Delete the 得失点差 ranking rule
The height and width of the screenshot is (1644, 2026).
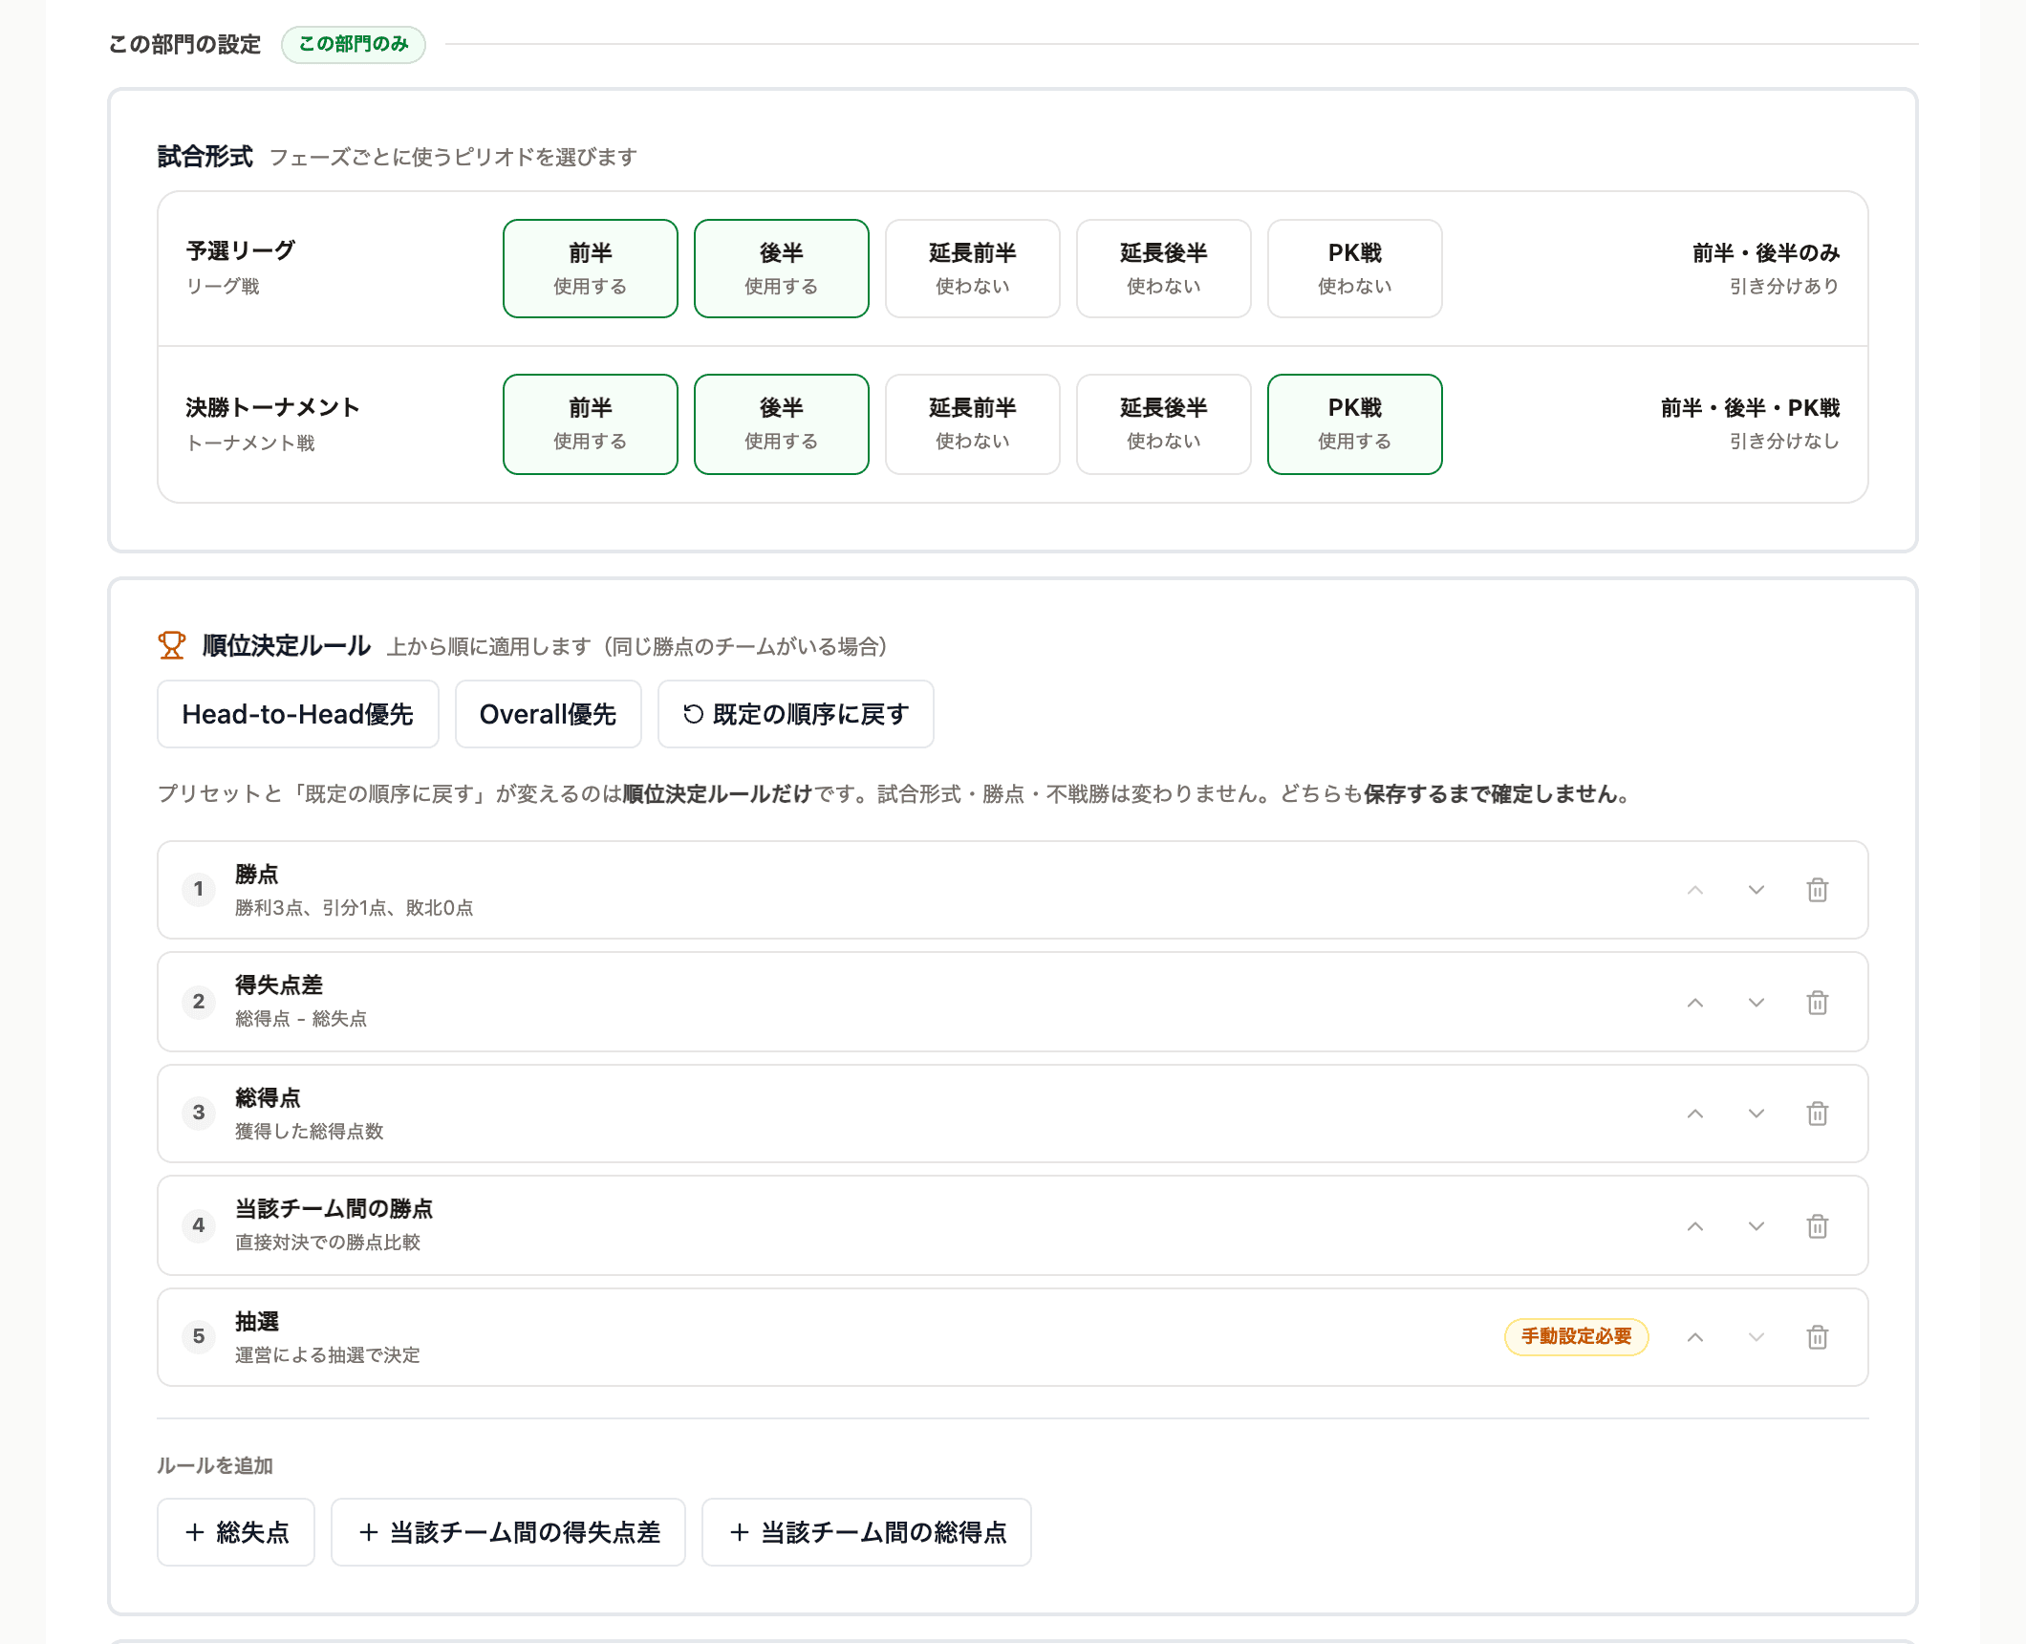tap(1817, 1003)
